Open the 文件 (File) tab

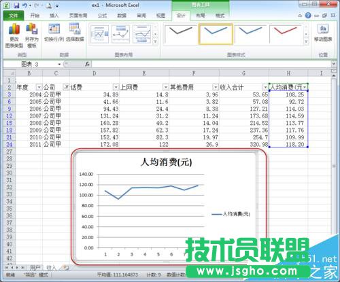14,16
